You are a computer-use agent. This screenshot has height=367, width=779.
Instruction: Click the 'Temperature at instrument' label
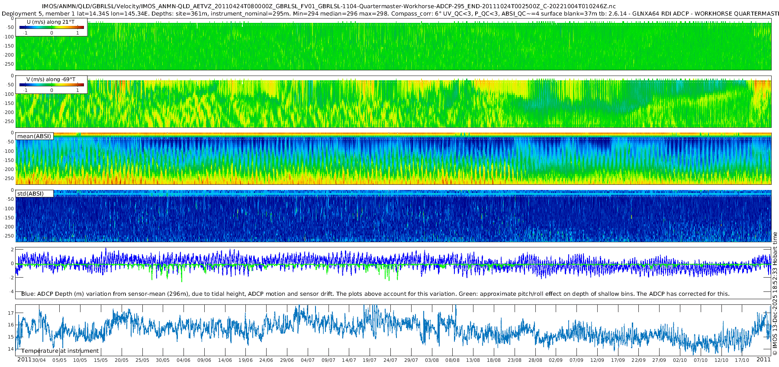(x=60, y=351)
